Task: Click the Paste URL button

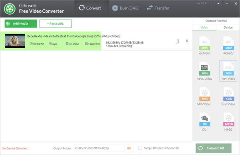Action: coord(56,24)
